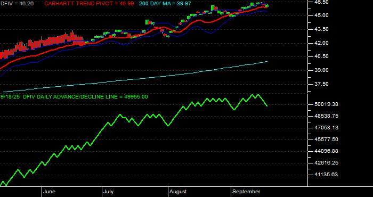Screen dimensions: 373x197
Task: Click the 45.00 price axis value
Action: pos(322,15)
